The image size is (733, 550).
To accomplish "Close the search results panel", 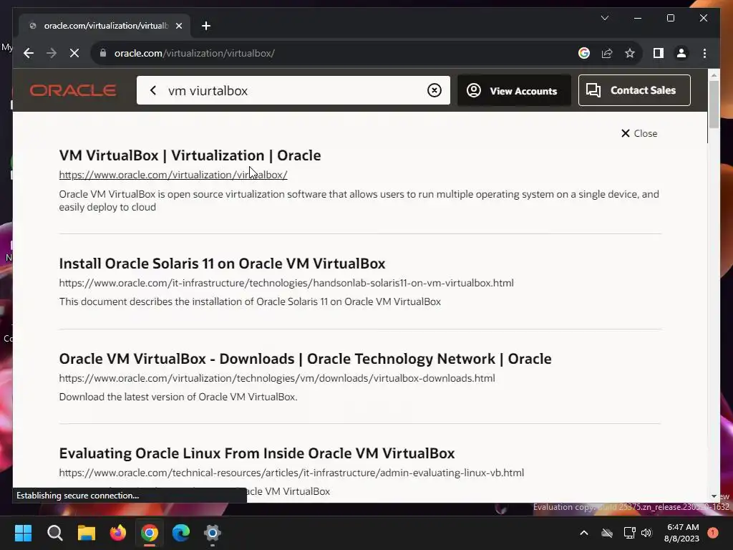I will click(639, 133).
